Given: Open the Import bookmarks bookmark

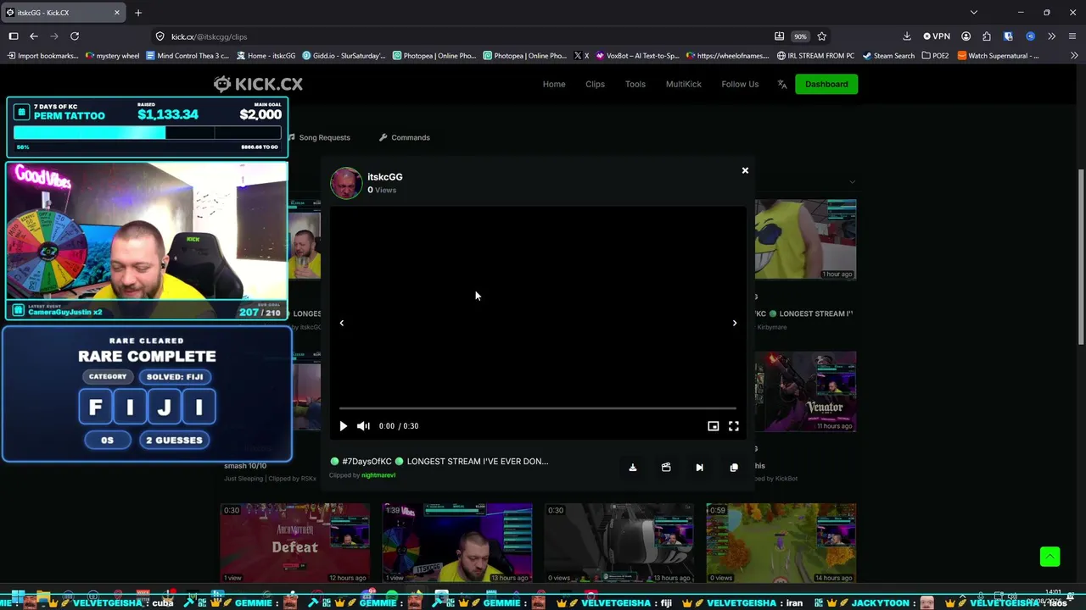Looking at the screenshot, I should 42,56.
